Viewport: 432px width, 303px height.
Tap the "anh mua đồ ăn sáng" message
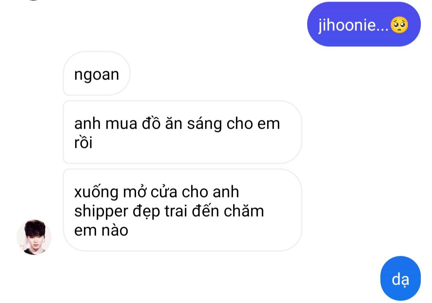click(x=182, y=132)
